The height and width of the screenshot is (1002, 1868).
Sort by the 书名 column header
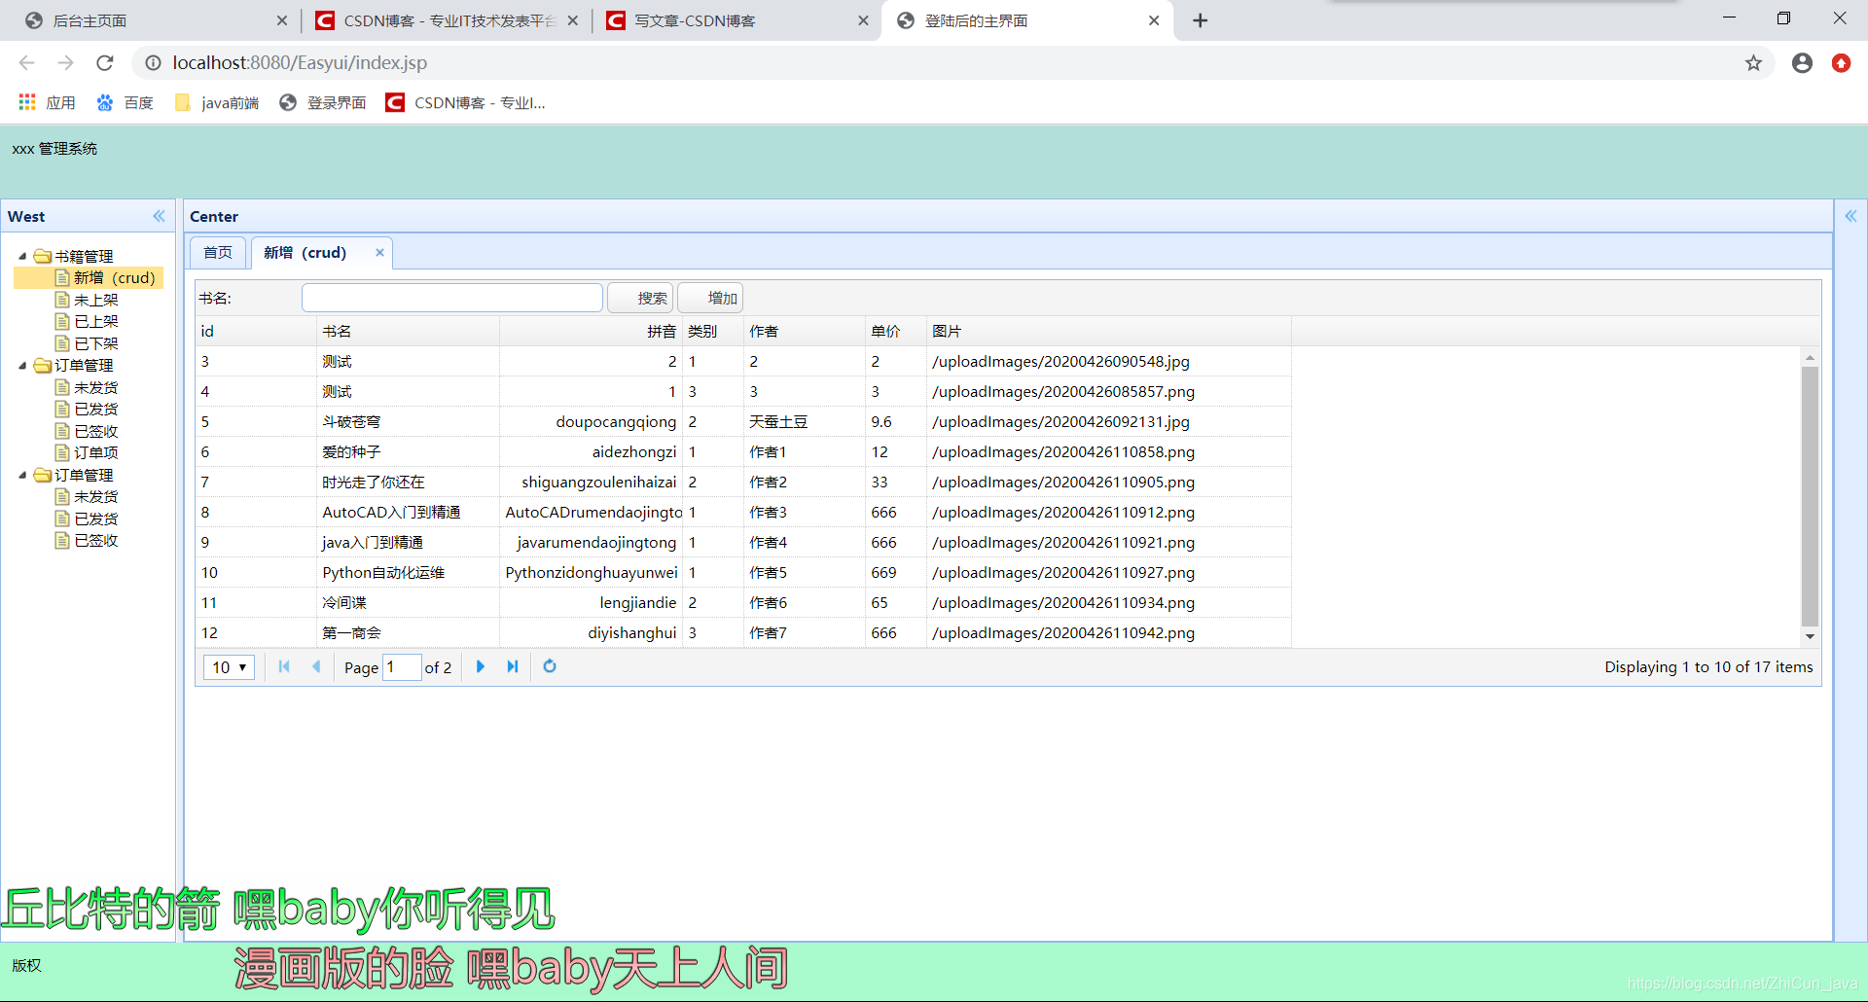(x=408, y=331)
